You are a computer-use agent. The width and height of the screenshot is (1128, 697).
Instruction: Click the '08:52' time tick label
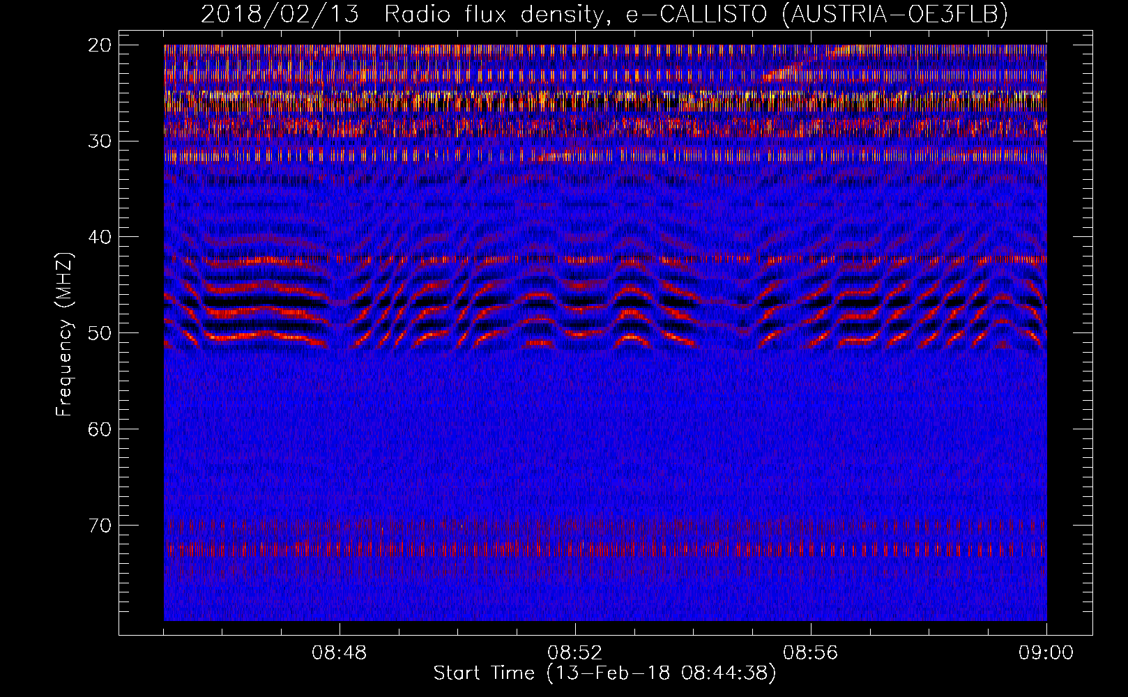(x=575, y=653)
